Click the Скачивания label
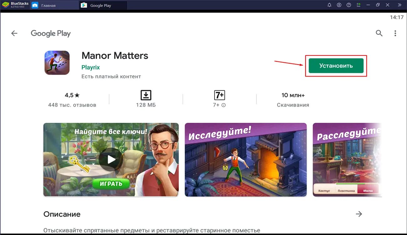 pyautogui.click(x=293, y=105)
